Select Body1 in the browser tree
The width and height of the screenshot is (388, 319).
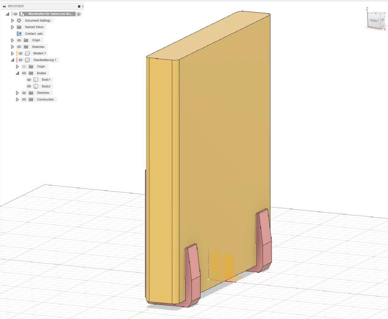(x=46, y=80)
